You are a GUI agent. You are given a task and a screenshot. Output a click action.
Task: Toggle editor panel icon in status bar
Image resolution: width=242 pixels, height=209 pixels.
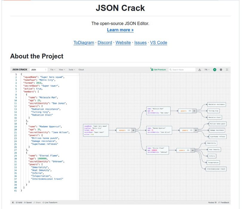pos(13,202)
